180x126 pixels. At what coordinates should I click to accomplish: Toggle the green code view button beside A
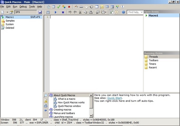(x=112, y=12)
